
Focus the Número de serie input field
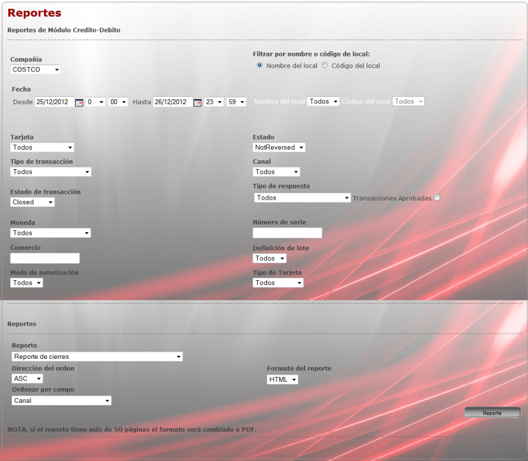point(287,233)
